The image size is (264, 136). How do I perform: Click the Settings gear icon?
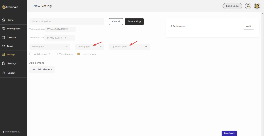3,63
